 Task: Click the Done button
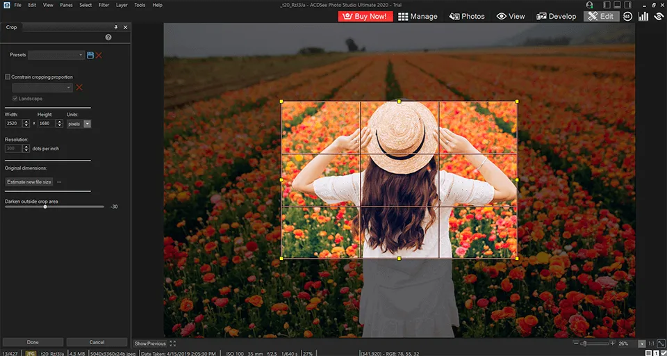pos(33,342)
